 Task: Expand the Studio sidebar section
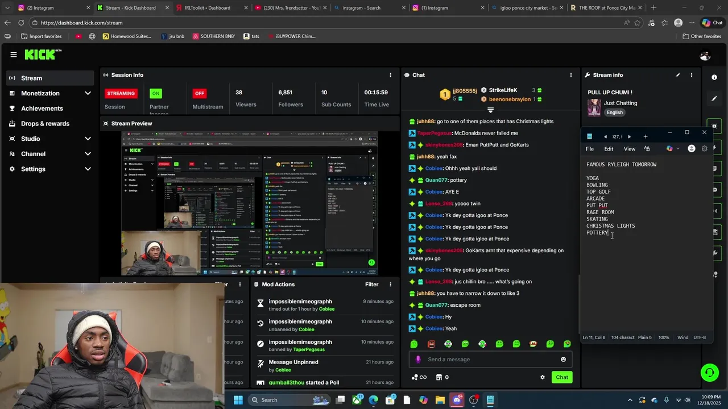(x=88, y=139)
